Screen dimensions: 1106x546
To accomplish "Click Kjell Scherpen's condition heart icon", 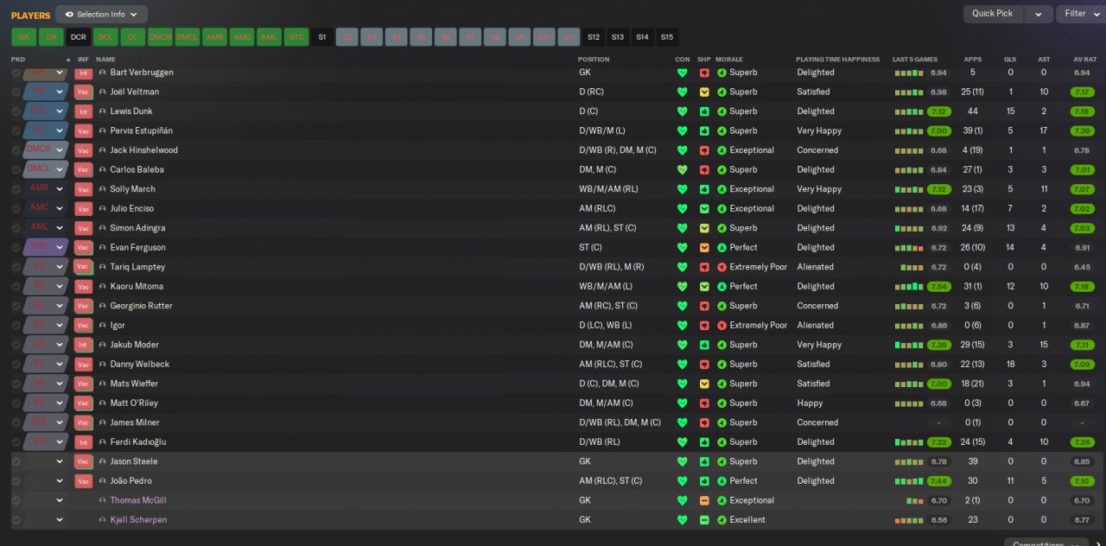I will pyautogui.click(x=682, y=520).
